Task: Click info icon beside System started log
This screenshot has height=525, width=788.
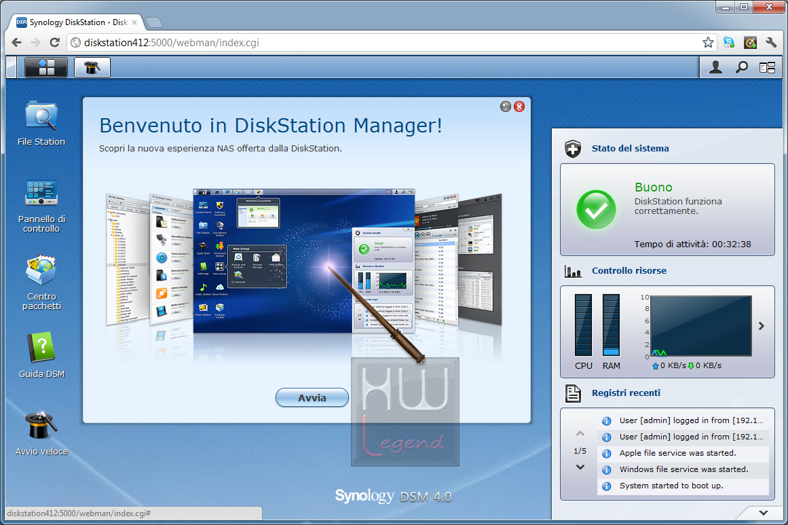Action: [x=607, y=486]
